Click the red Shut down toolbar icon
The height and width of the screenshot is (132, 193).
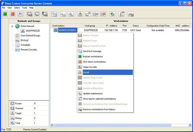point(12,14)
